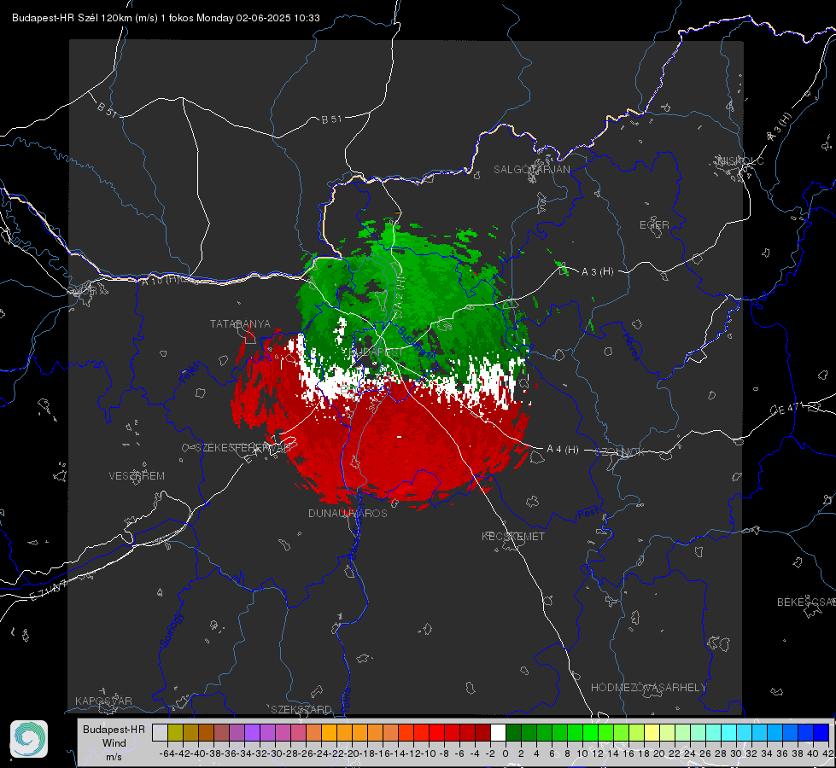Pick the dark blue swatch between 40 and 42
This screenshot has width=836, height=768.
821,732
